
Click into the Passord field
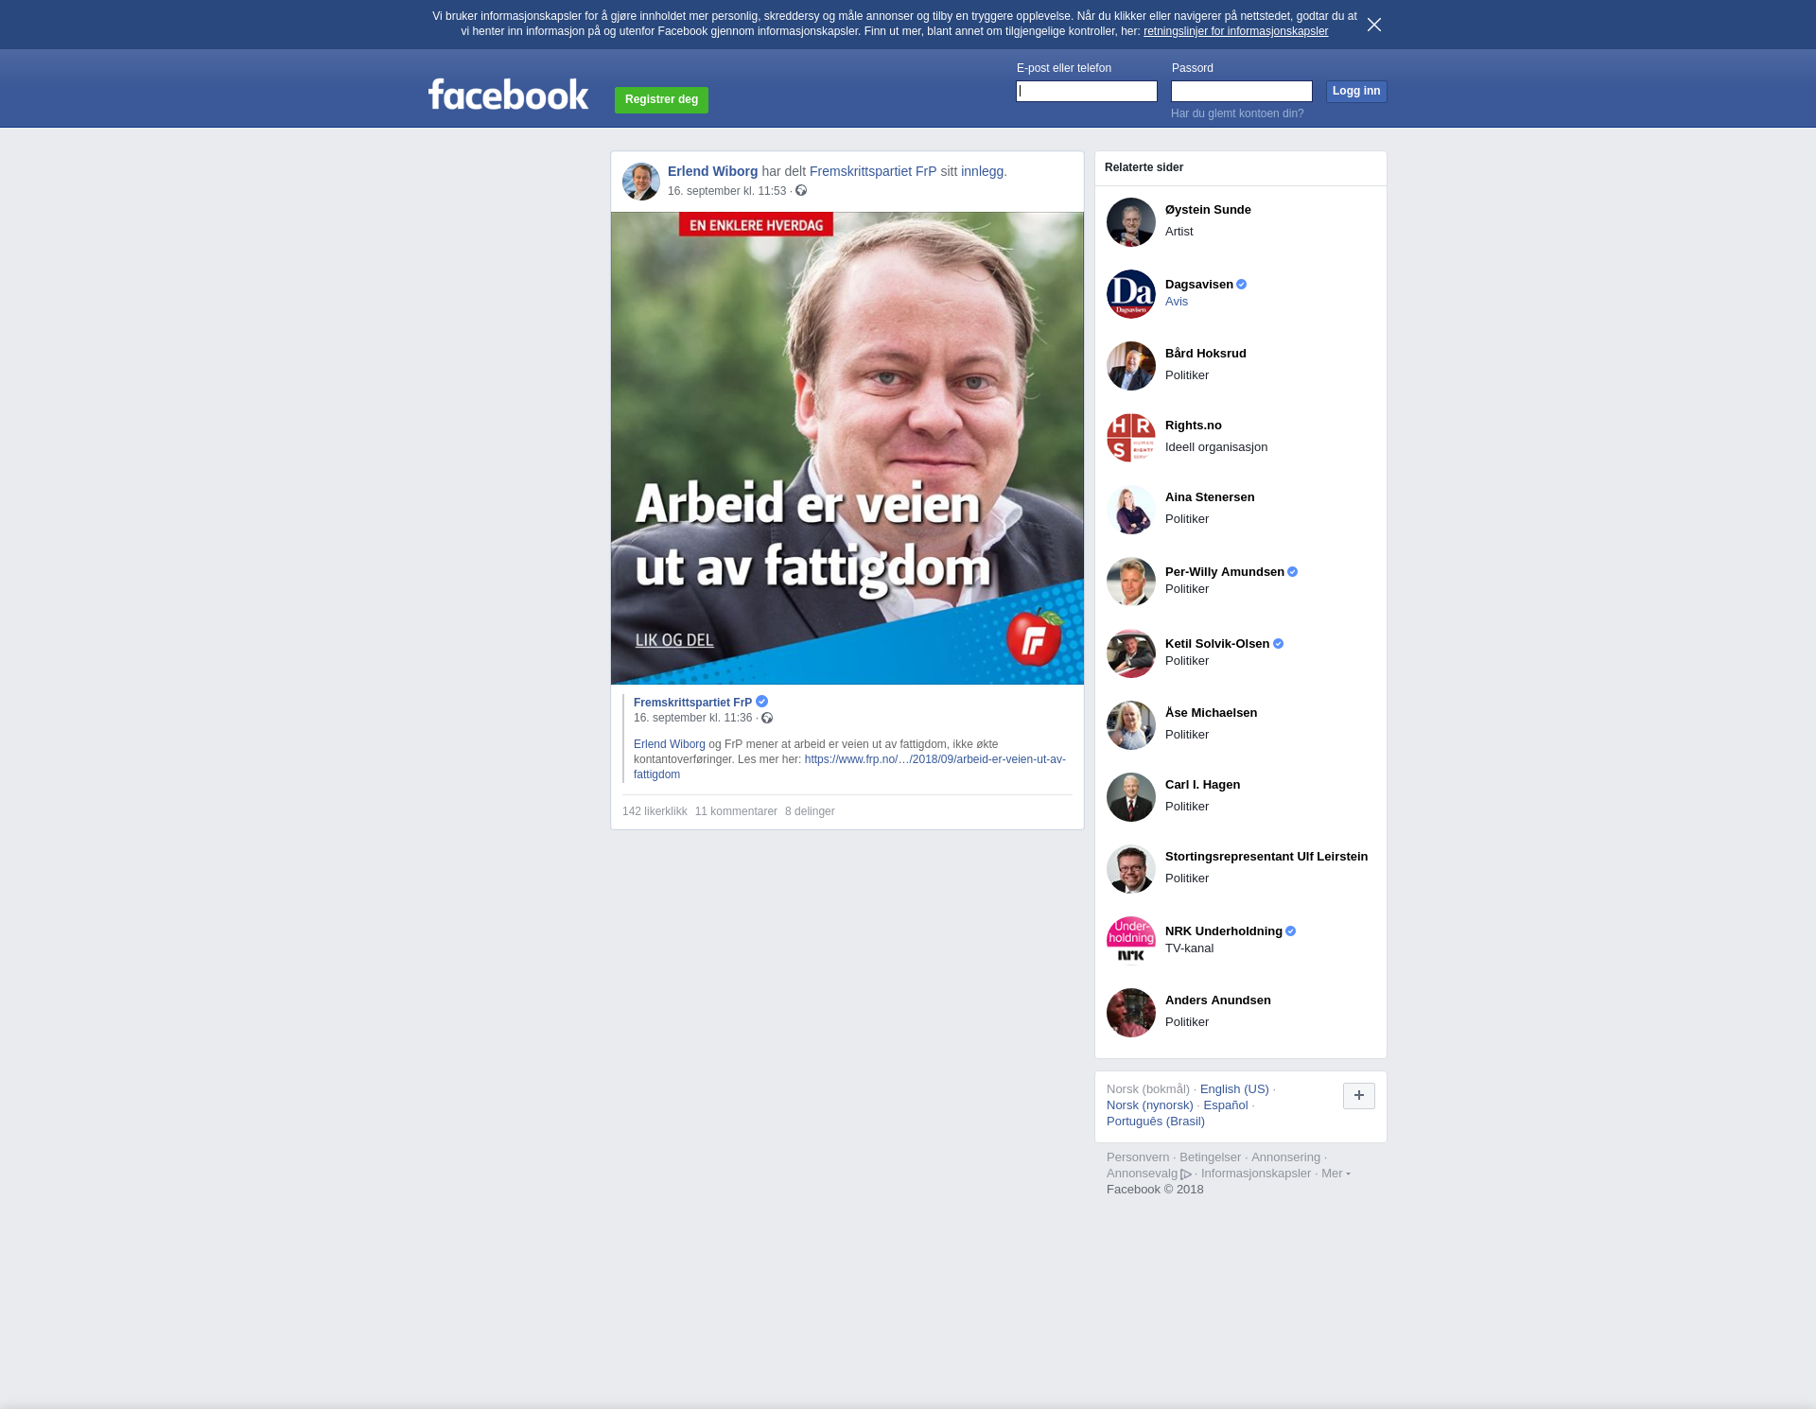point(1241,91)
